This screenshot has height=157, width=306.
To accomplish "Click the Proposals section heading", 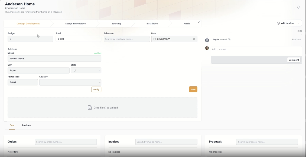I will coord(215,142).
